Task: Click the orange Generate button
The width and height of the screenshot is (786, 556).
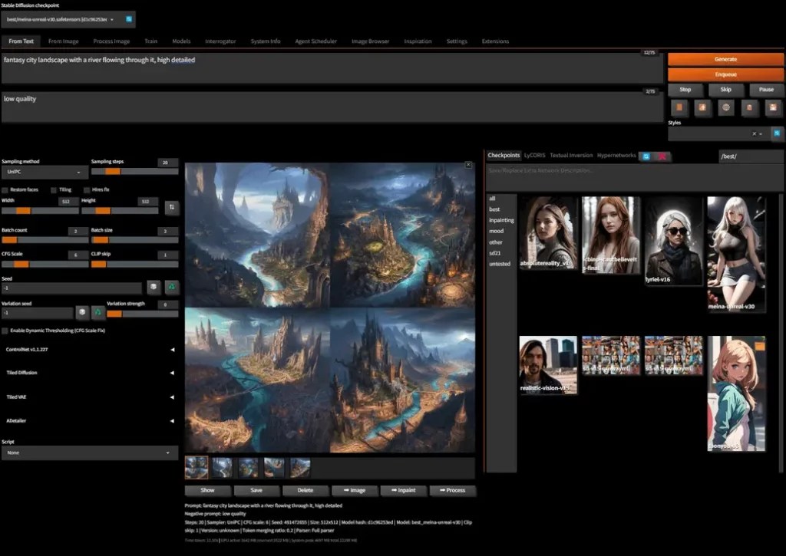Action: [725, 59]
